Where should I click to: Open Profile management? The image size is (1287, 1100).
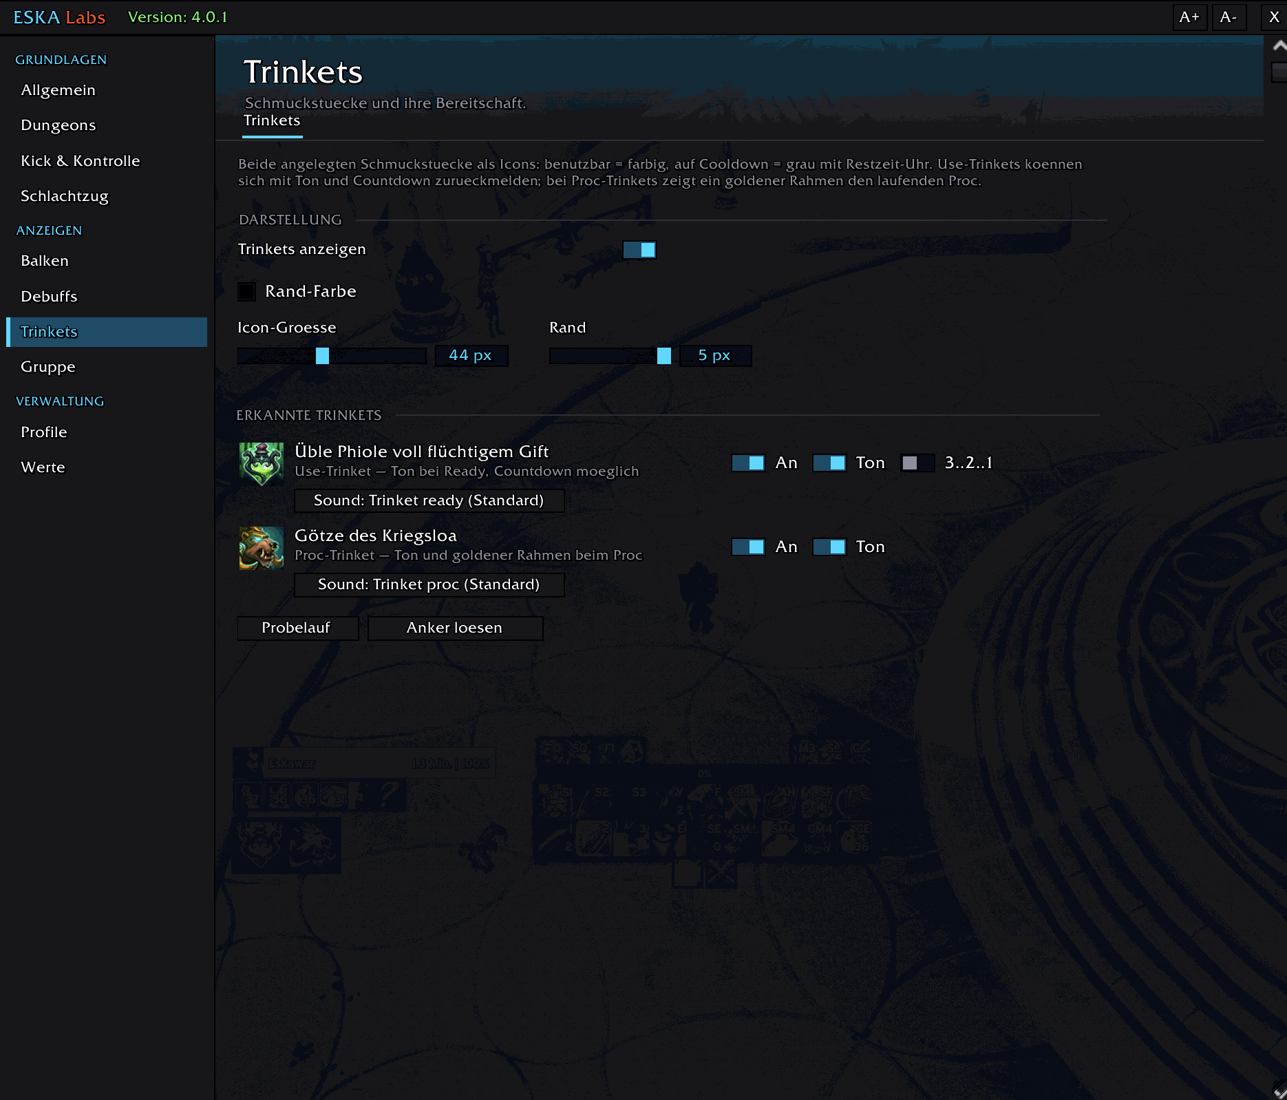pyautogui.click(x=107, y=432)
